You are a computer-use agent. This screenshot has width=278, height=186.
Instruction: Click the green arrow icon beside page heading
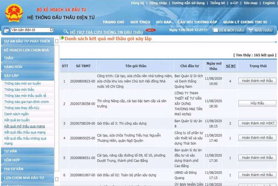[x=62, y=39]
